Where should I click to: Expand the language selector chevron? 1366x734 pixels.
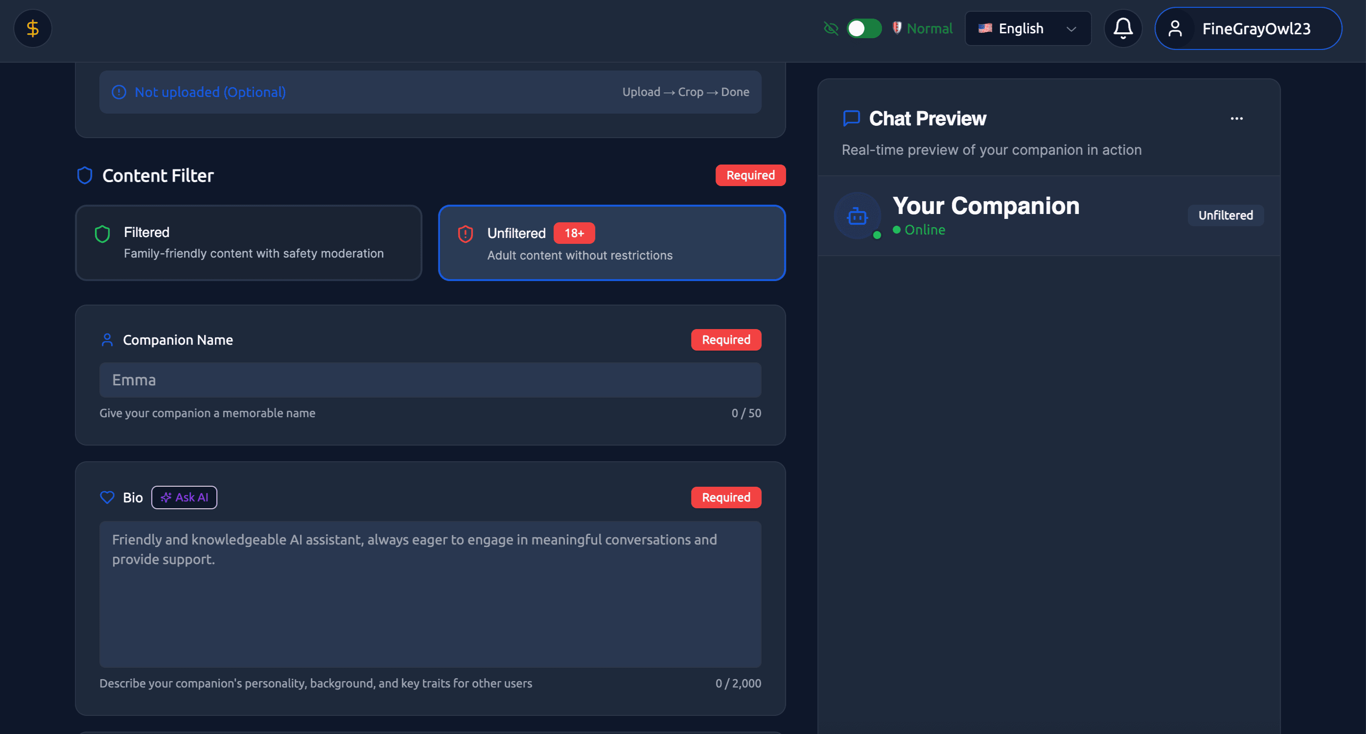point(1071,28)
